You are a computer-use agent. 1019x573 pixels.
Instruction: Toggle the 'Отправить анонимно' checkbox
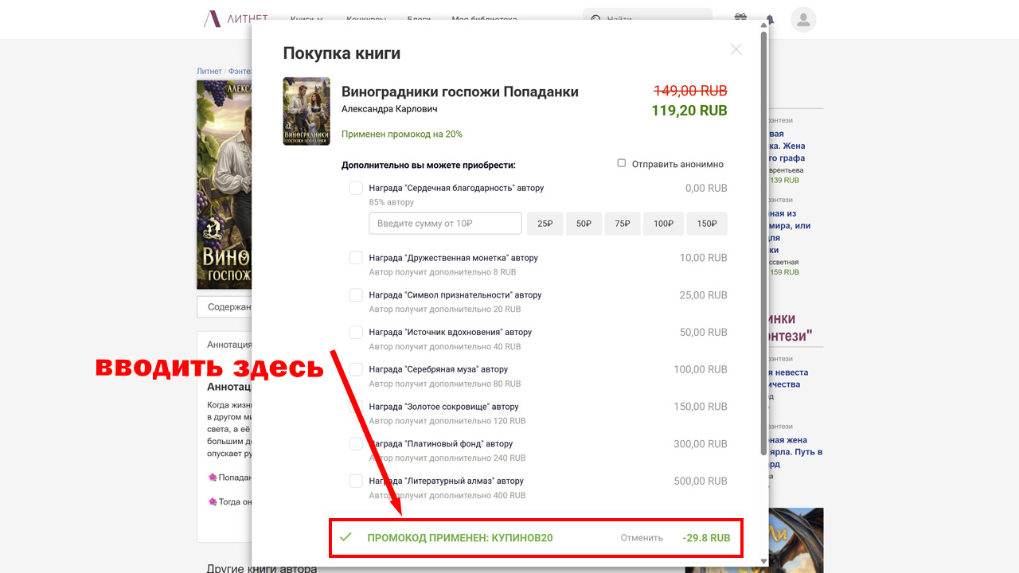point(622,163)
